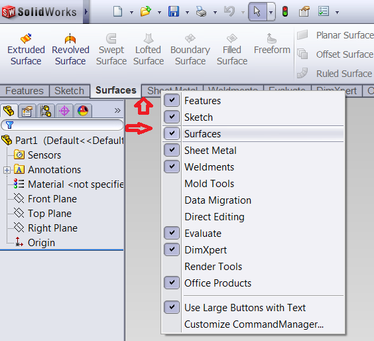Click the feature tree filter field

click(x=62, y=125)
